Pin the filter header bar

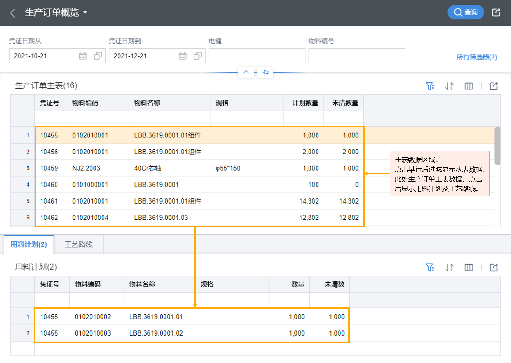[265, 72]
